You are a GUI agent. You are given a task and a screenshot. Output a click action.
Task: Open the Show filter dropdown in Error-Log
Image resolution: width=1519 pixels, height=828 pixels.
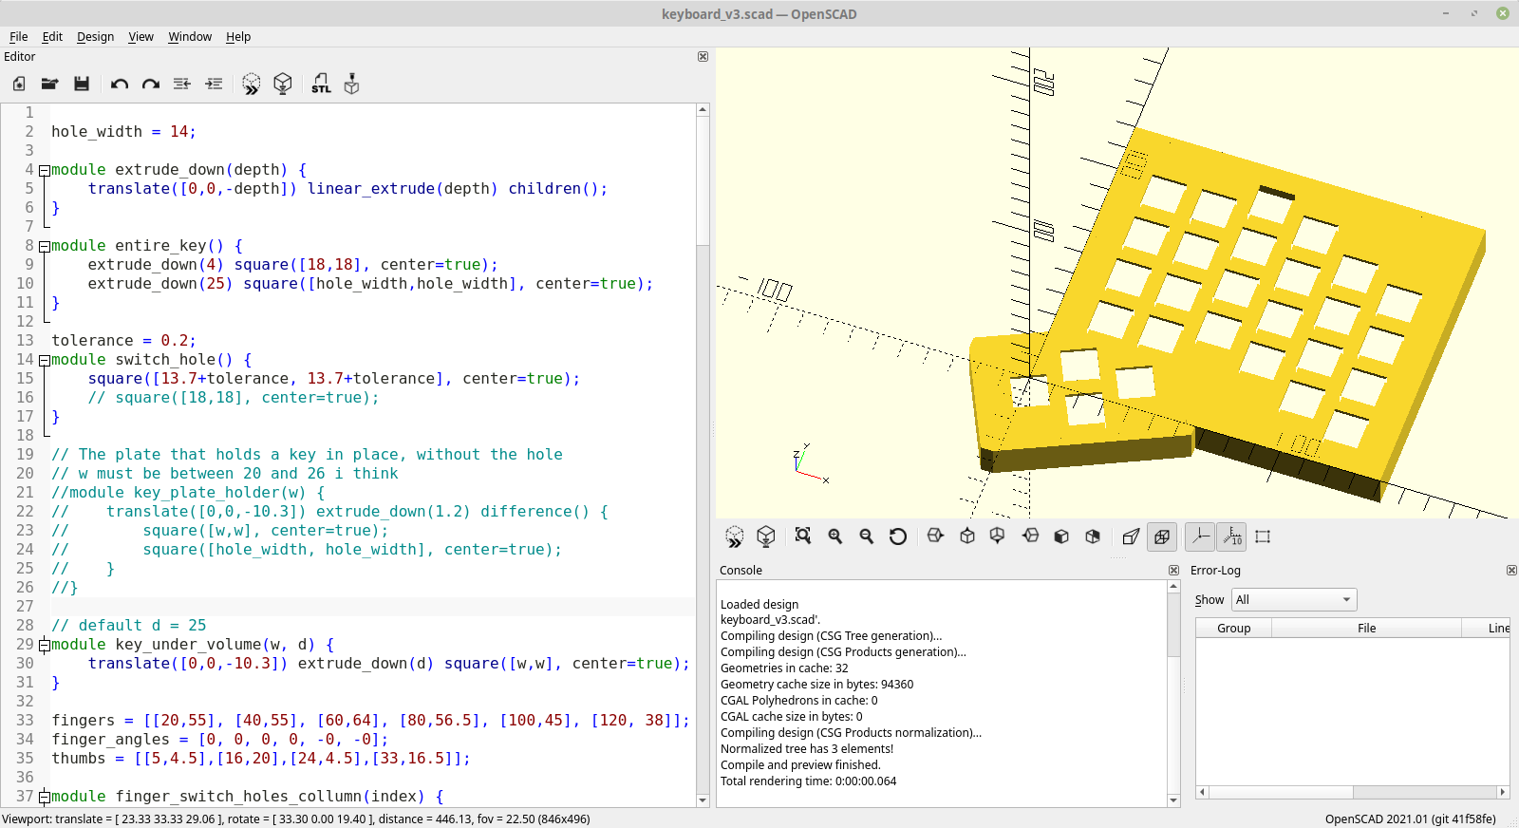pyautogui.click(x=1294, y=599)
